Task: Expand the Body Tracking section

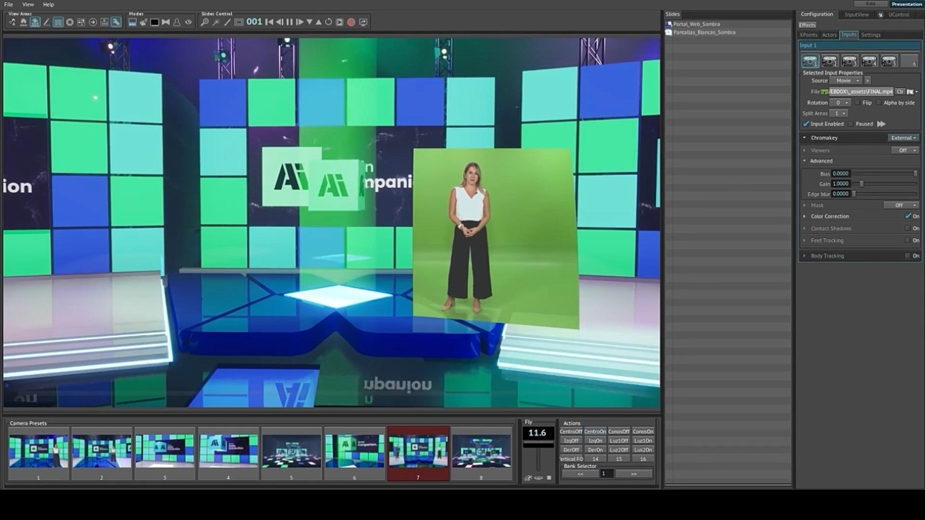Action: point(805,256)
